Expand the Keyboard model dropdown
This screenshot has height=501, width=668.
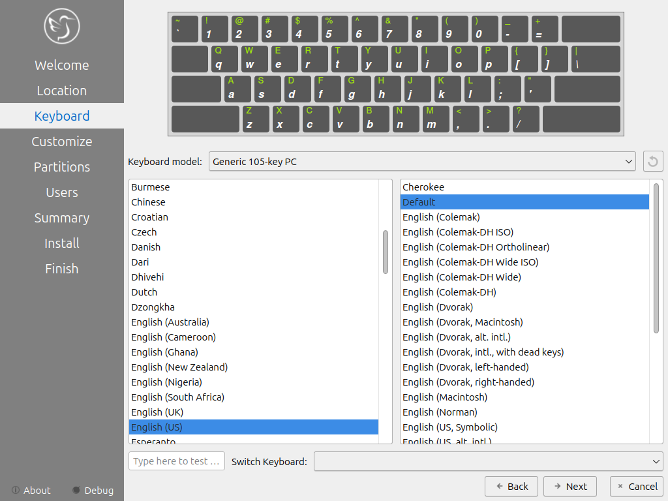point(422,161)
